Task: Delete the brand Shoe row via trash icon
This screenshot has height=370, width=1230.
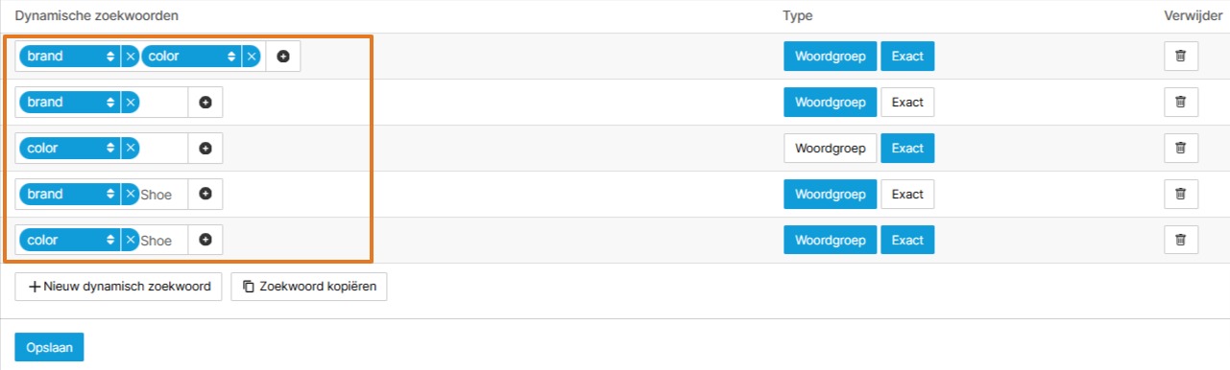Action: pyautogui.click(x=1181, y=195)
